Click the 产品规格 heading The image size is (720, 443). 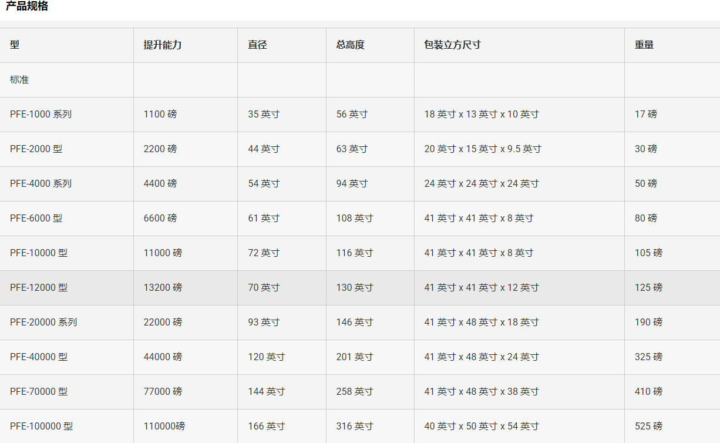pos(27,6)
